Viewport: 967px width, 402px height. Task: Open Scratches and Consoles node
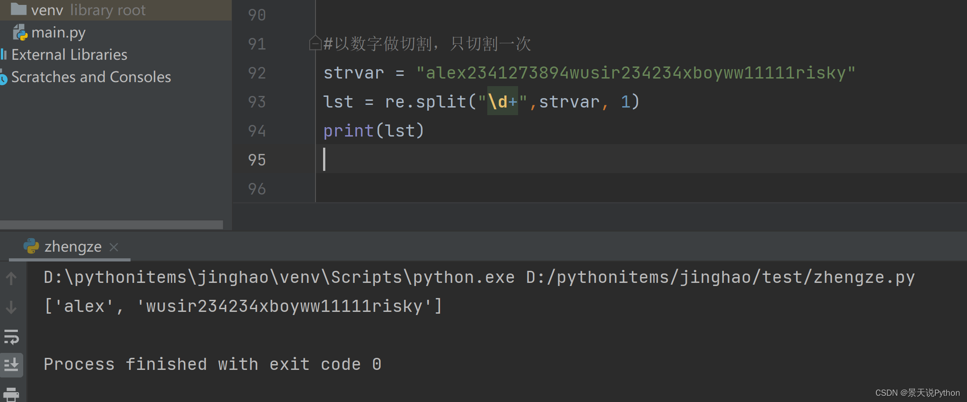(x=91, y=77)
